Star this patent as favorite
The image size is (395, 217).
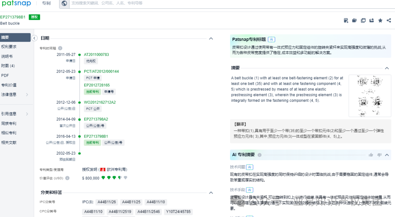tap(380, 20)
